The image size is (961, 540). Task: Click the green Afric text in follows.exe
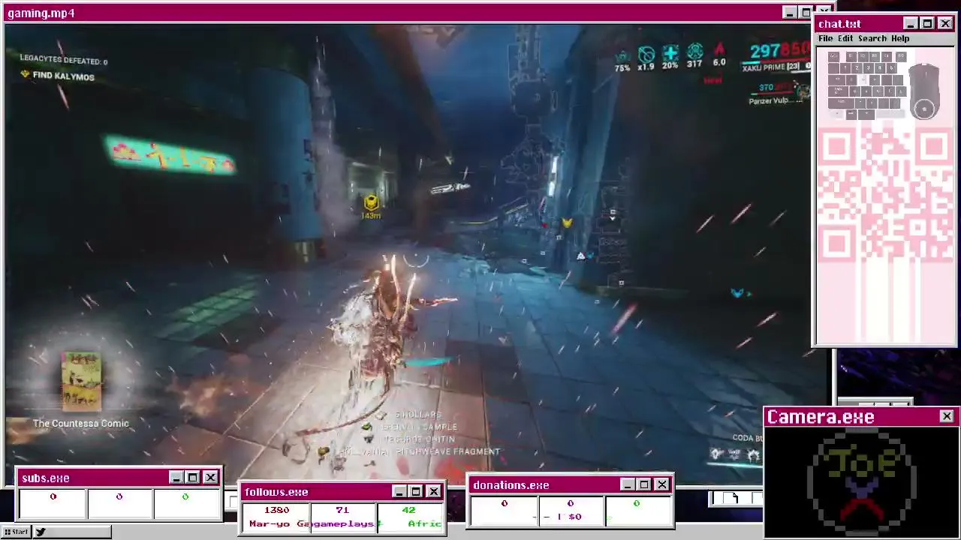point(424,523)
